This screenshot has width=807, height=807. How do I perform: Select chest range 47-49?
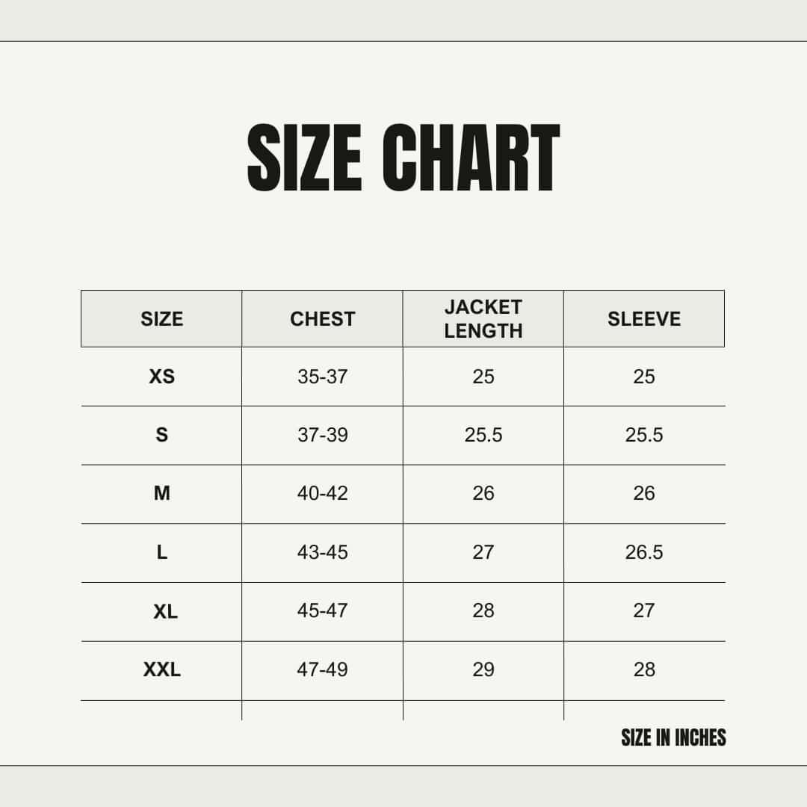[322, 670]
